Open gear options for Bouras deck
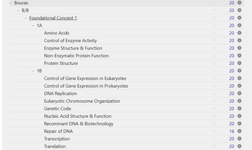The width and height of the screenshot is (252, 150). 239,3
